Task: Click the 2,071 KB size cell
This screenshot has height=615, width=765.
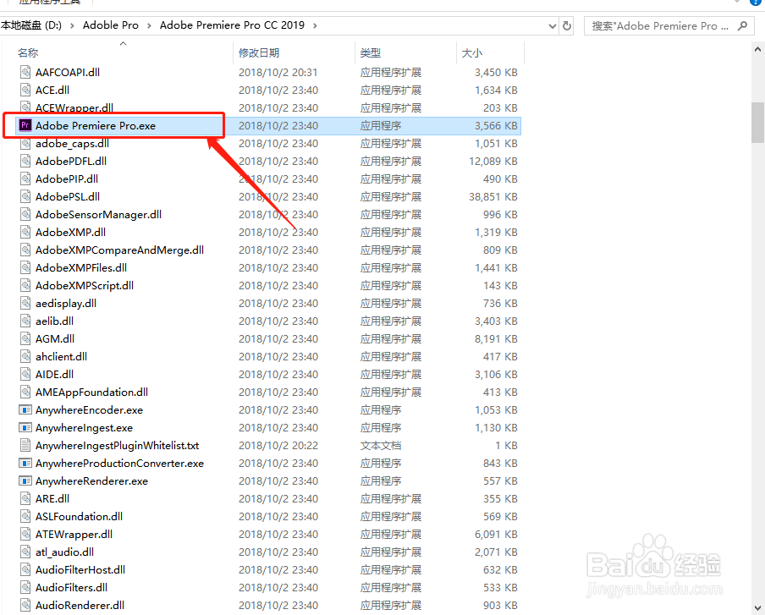Action: 496,552
